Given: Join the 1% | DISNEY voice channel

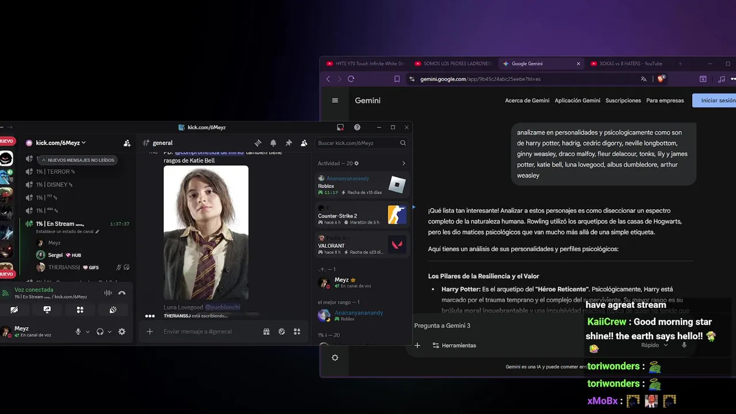Looking at the screenshot, I should (x=55, y=185).
